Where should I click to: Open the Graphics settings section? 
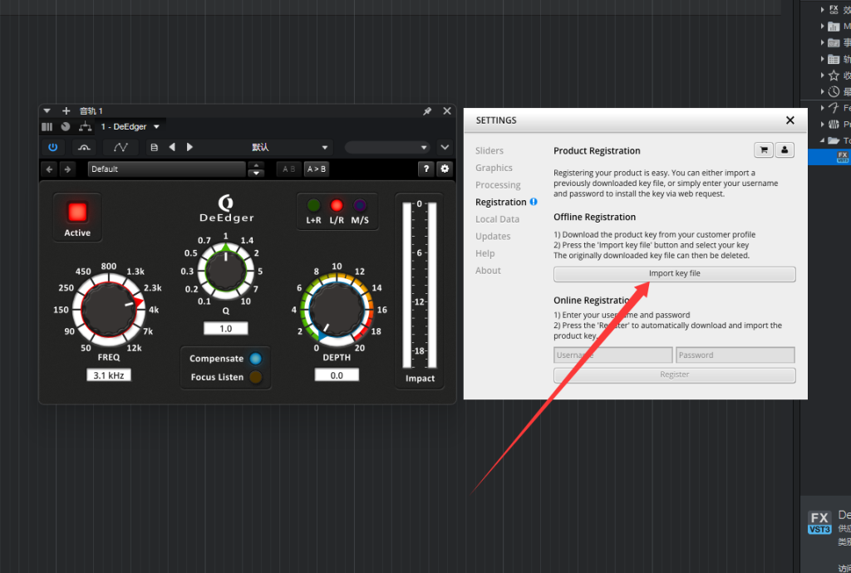pyautogui.click(x=494, y=168)
